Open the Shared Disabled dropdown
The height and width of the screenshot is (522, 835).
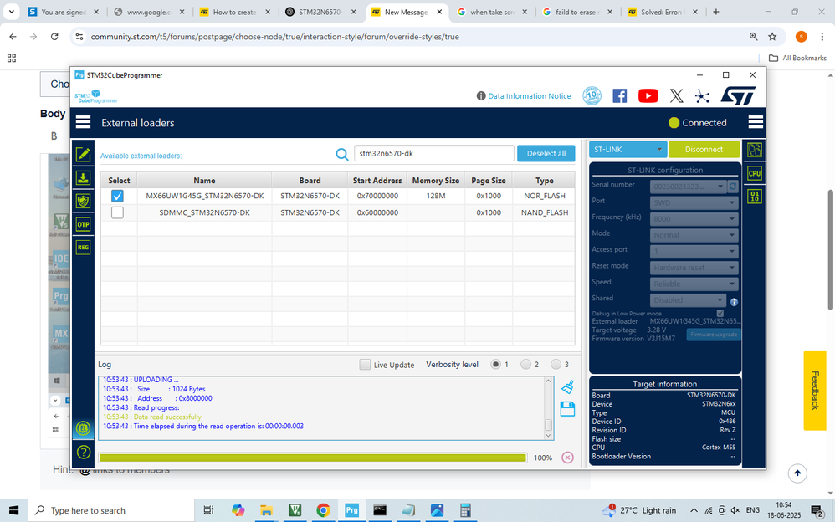tap(688, 299)
